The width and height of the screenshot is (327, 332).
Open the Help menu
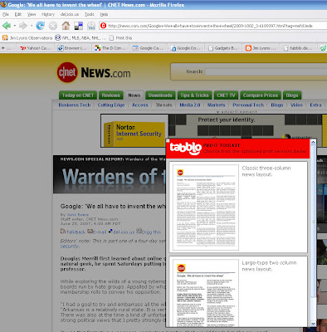click(104, 14)
